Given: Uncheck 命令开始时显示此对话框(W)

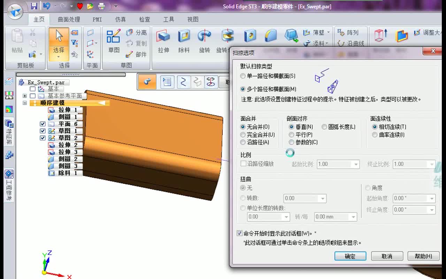Looking at the screenshot, I should tap(239, 233).
